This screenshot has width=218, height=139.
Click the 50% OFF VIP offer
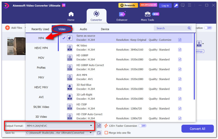click(x=148, y=5)
